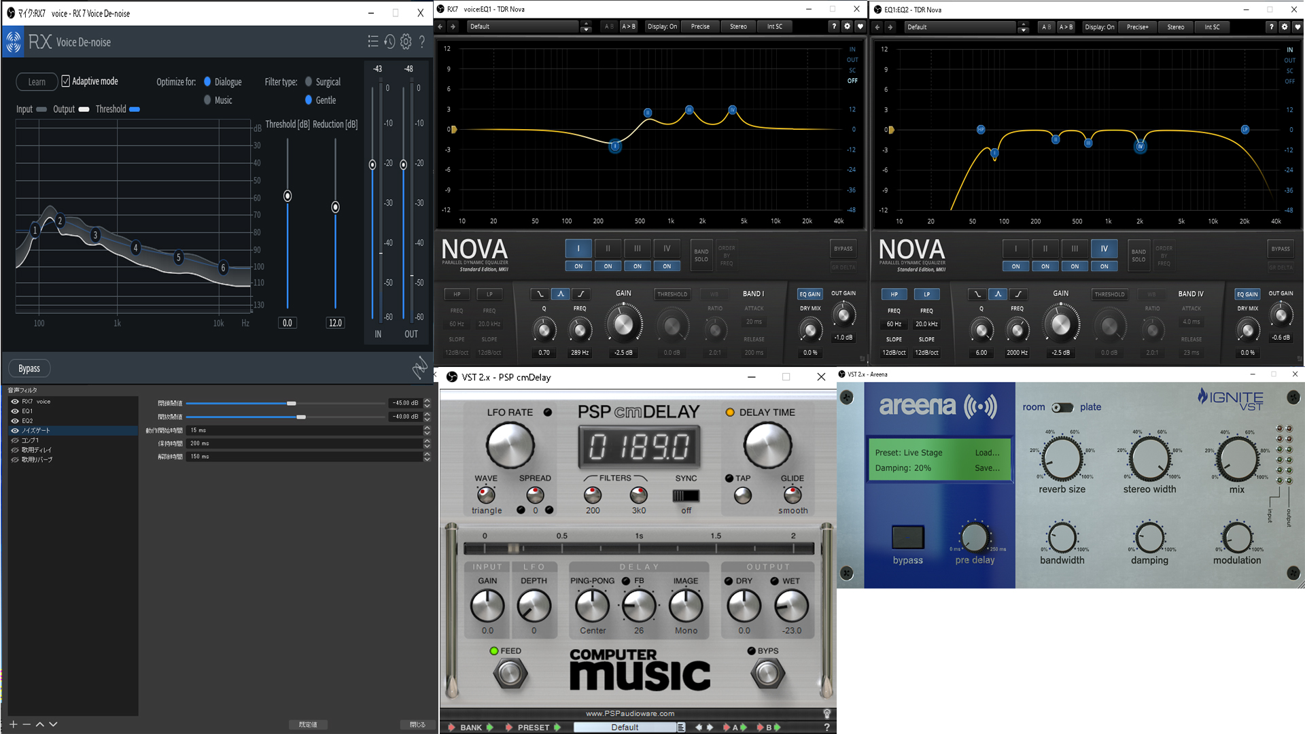
Task: Click RX Voice De-noise Bypass button
Action: coord(29,368)
